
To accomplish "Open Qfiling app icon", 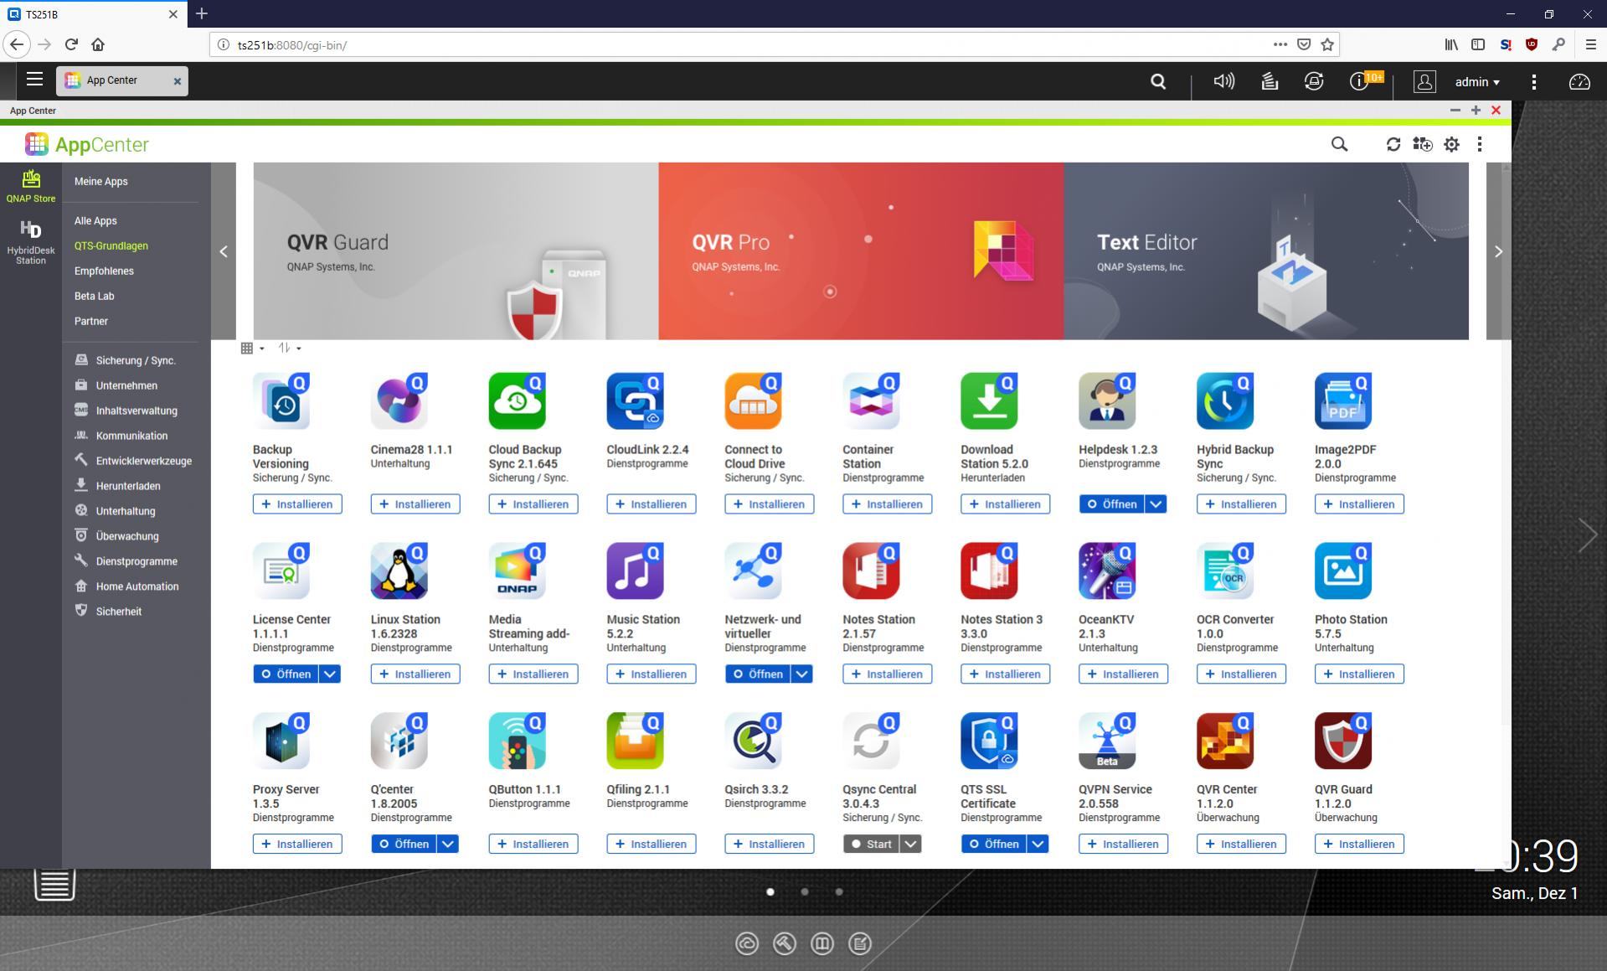I will (635, 741).
